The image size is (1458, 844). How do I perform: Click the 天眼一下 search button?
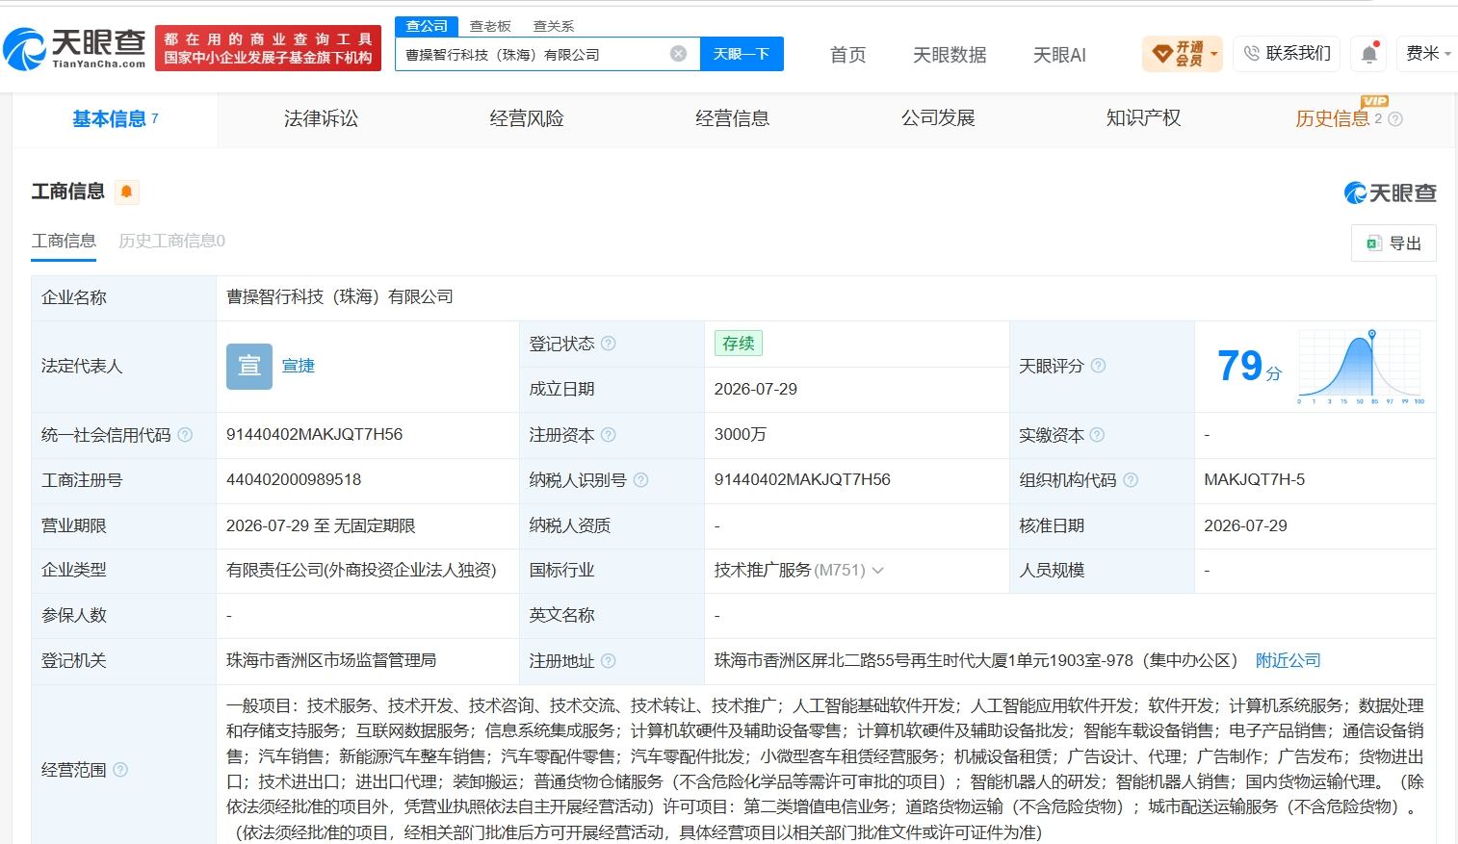point(742,54)
